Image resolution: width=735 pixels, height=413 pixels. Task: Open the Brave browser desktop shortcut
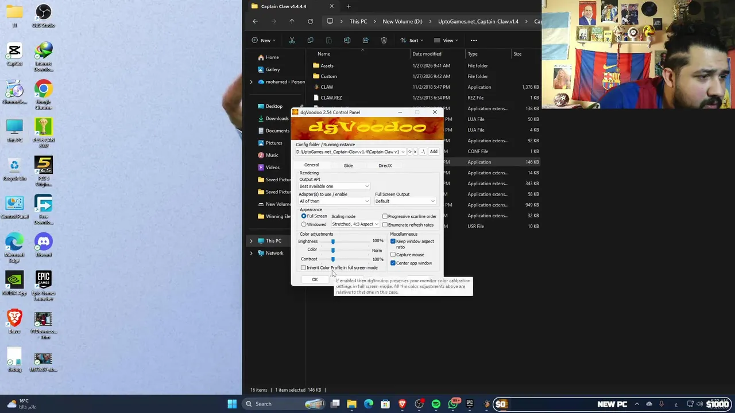pos(14,322)
